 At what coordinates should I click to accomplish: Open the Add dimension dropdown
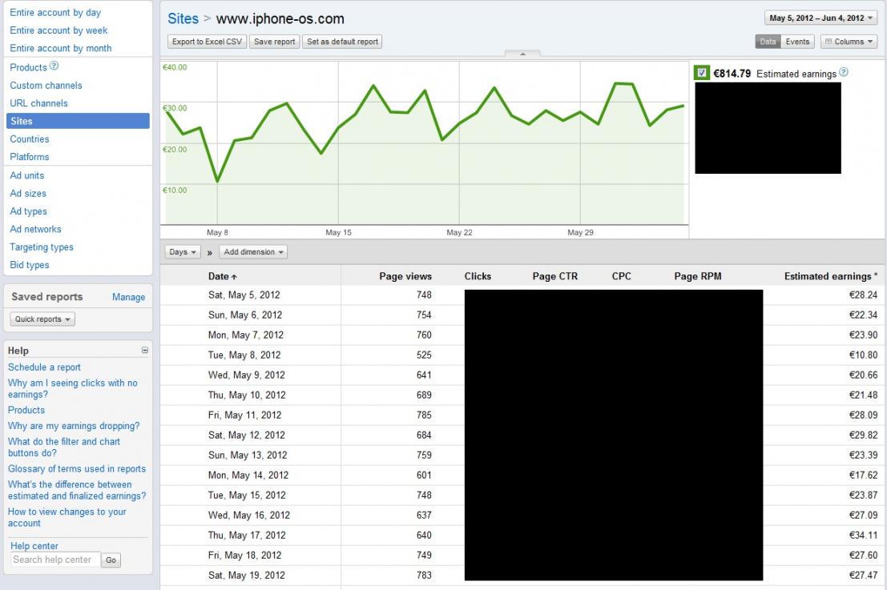coord(253,252)
